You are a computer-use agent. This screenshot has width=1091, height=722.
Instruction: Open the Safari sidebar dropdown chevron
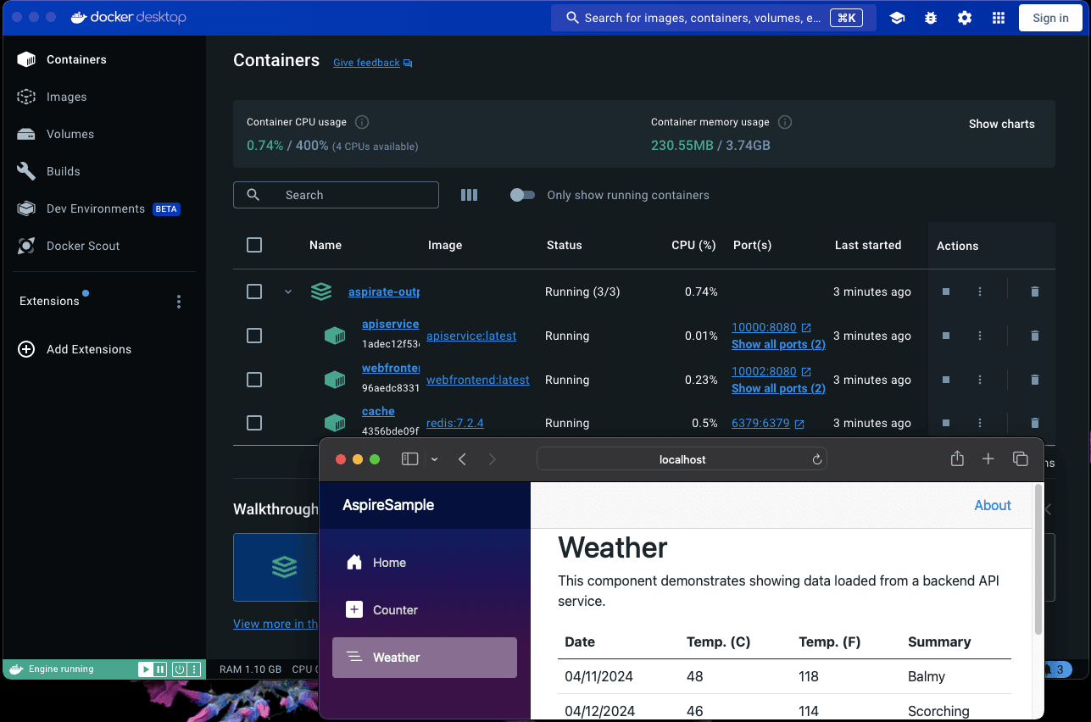[x=434, y=459]
